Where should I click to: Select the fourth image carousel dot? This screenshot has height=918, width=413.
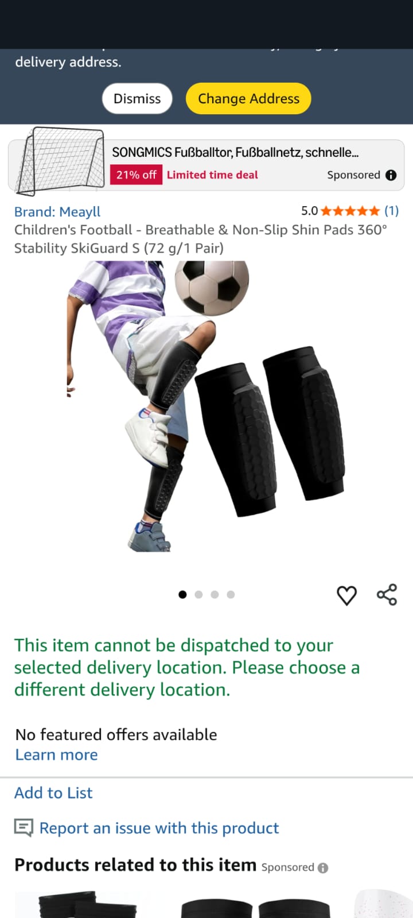[x=231, y=595]
